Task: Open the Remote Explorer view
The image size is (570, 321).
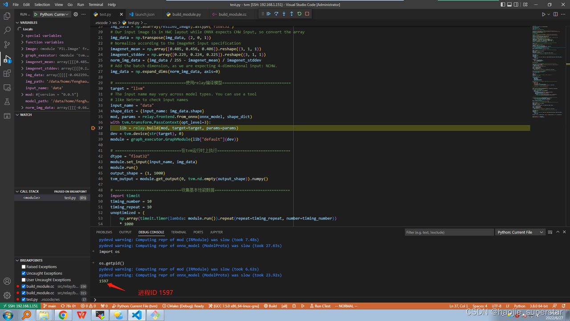Action: click(x=7, y=87)
